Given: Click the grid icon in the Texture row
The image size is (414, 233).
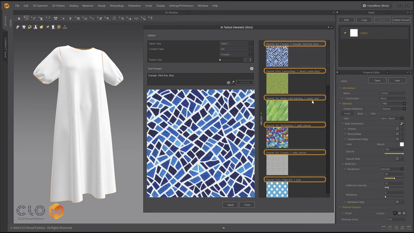Looking at the screenshot, I should tap(397, 129).
